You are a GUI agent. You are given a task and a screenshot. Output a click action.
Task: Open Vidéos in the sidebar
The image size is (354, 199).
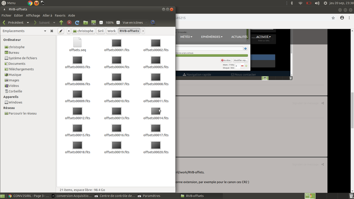coord(12,86)
